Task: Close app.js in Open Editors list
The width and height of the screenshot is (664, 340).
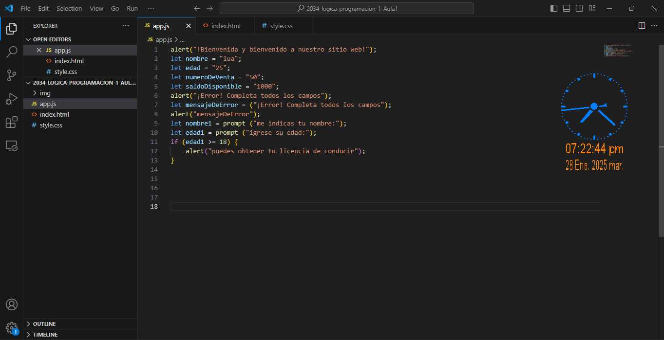Action: pyautogui.click(x=39, y=50)
